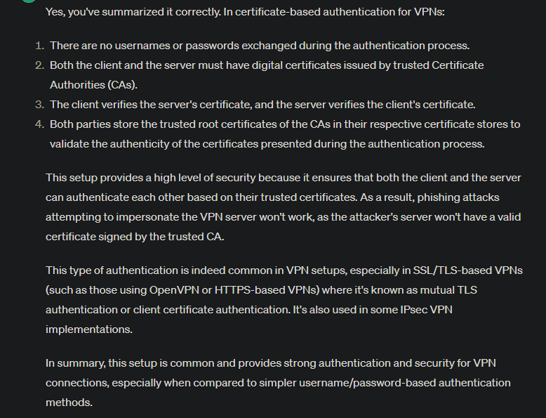
Task: Click the list number '1.' marker
Action: click(x=40, y=46)
